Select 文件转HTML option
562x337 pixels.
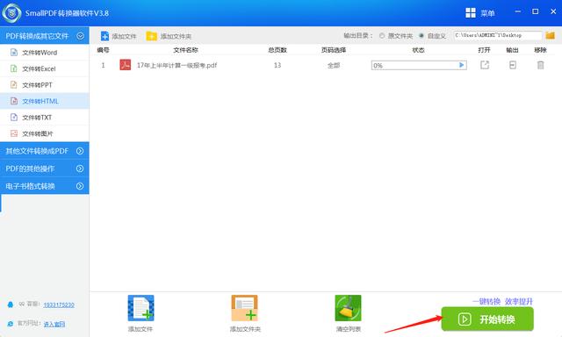45,101
